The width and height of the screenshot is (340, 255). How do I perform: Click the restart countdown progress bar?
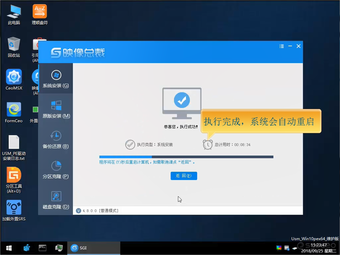pos(186,157)
